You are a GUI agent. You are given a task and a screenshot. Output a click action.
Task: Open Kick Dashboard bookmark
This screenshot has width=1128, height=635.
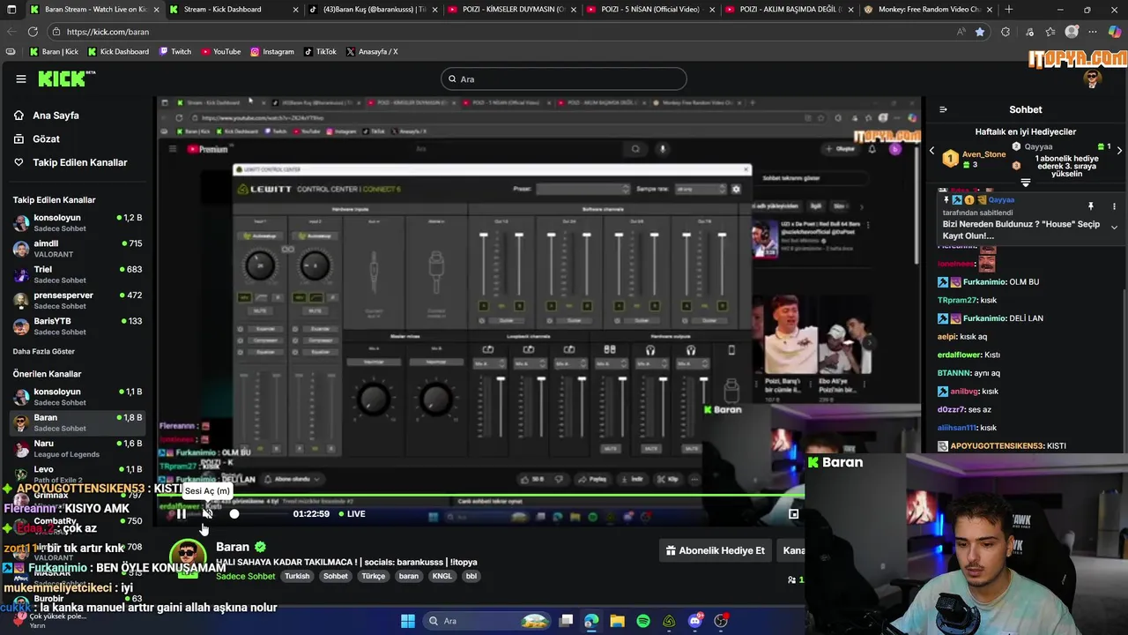click(118, 51)
